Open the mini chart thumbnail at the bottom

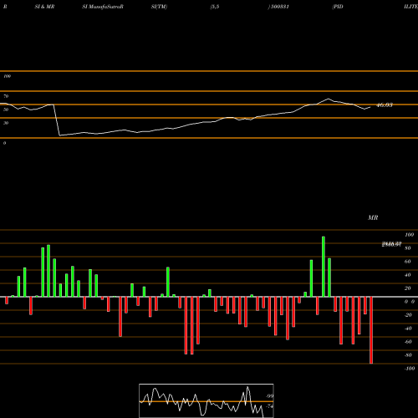point(206,400)
